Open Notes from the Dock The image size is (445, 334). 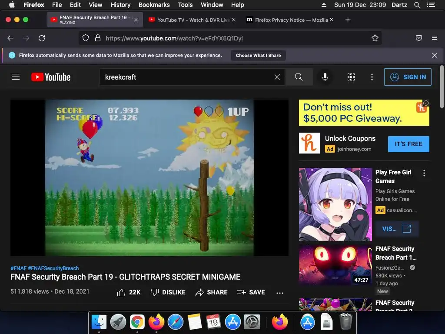pos(195,322)
